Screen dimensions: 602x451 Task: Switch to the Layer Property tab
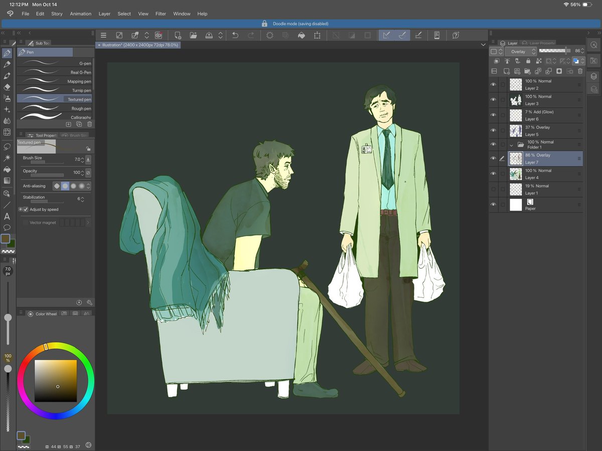[x=539, y=43]
